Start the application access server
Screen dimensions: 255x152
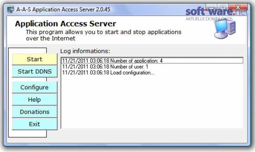(x=34, y=59)
